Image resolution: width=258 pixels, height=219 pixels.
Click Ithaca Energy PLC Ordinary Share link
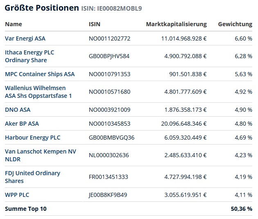[29, 56]
